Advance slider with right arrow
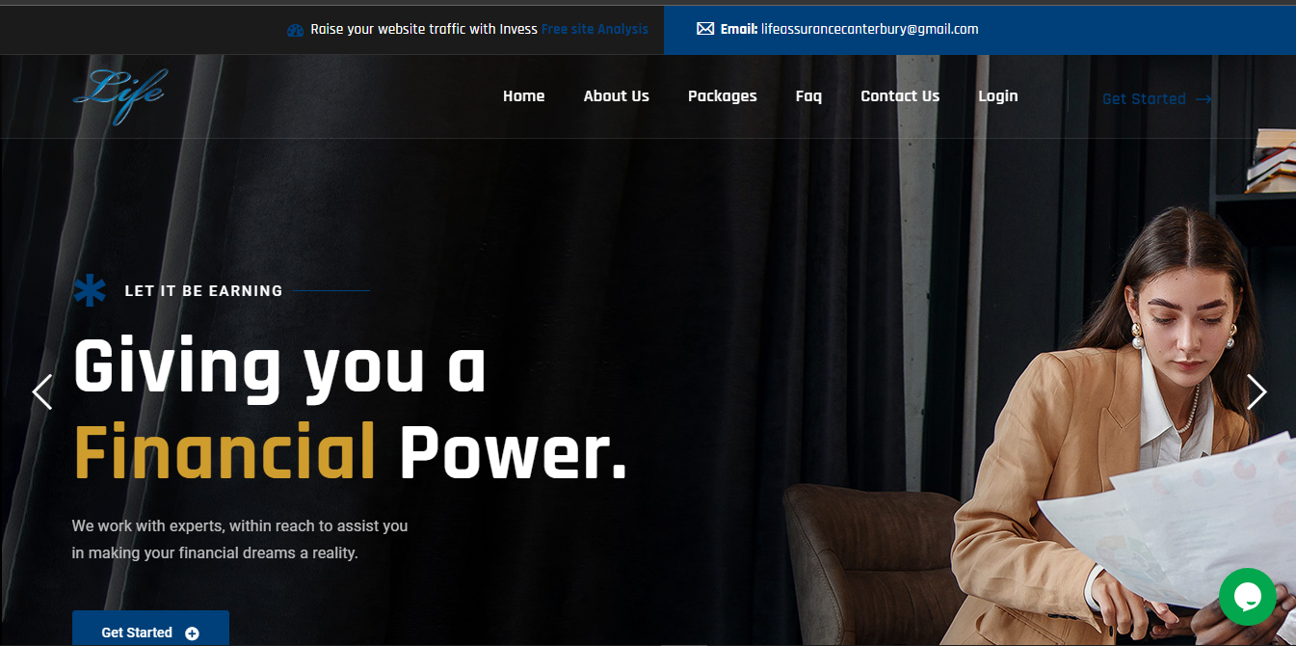Viewport: 1296px width, 646px height. (1256, 391)
